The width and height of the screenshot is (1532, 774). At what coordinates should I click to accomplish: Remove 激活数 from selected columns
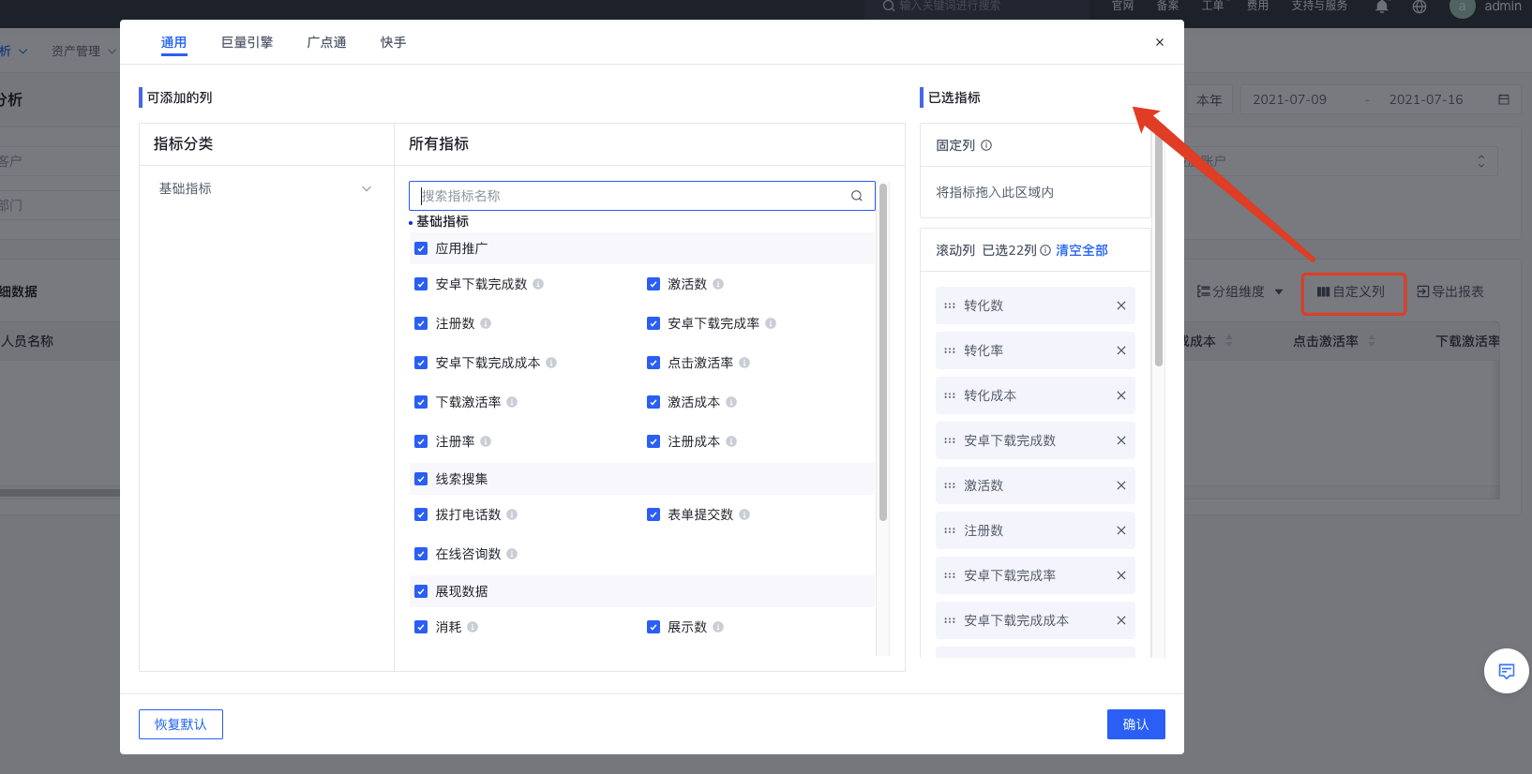pyautogui.click(x=1120, y=485)
